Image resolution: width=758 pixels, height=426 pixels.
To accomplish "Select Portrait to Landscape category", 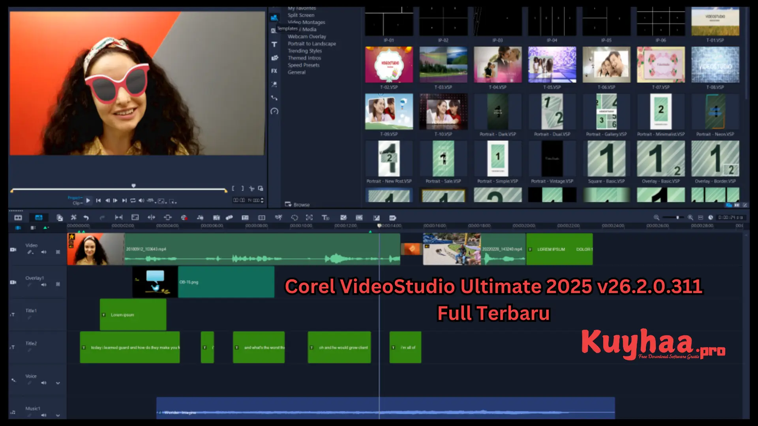I will pyautogui.click(x=312, y=43).
